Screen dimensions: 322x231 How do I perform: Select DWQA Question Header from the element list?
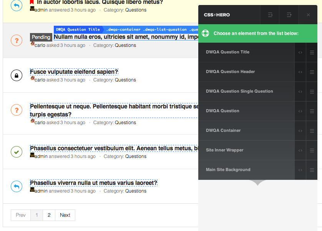(246, 71)
